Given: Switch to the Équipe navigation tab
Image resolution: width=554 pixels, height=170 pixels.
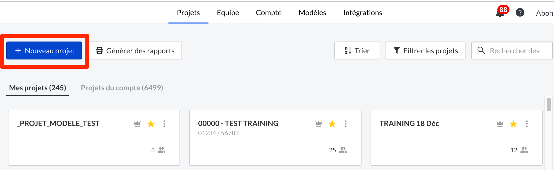Looking at the screenshot, I should (x=228, y=13).
